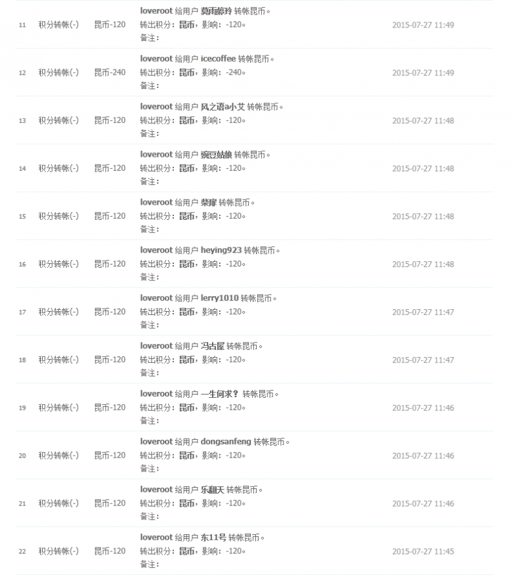Viewport: 512px width, 575px height.
Task: Open lerry1010 user link
Action: [220, 298]
